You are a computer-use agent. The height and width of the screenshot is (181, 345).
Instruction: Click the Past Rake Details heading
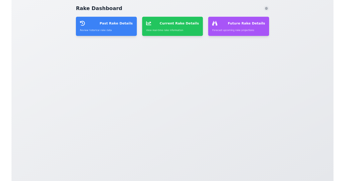[116, 23]
